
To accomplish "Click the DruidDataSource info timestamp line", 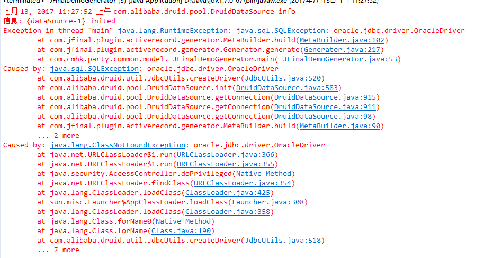I will click(x=149, y=12).
